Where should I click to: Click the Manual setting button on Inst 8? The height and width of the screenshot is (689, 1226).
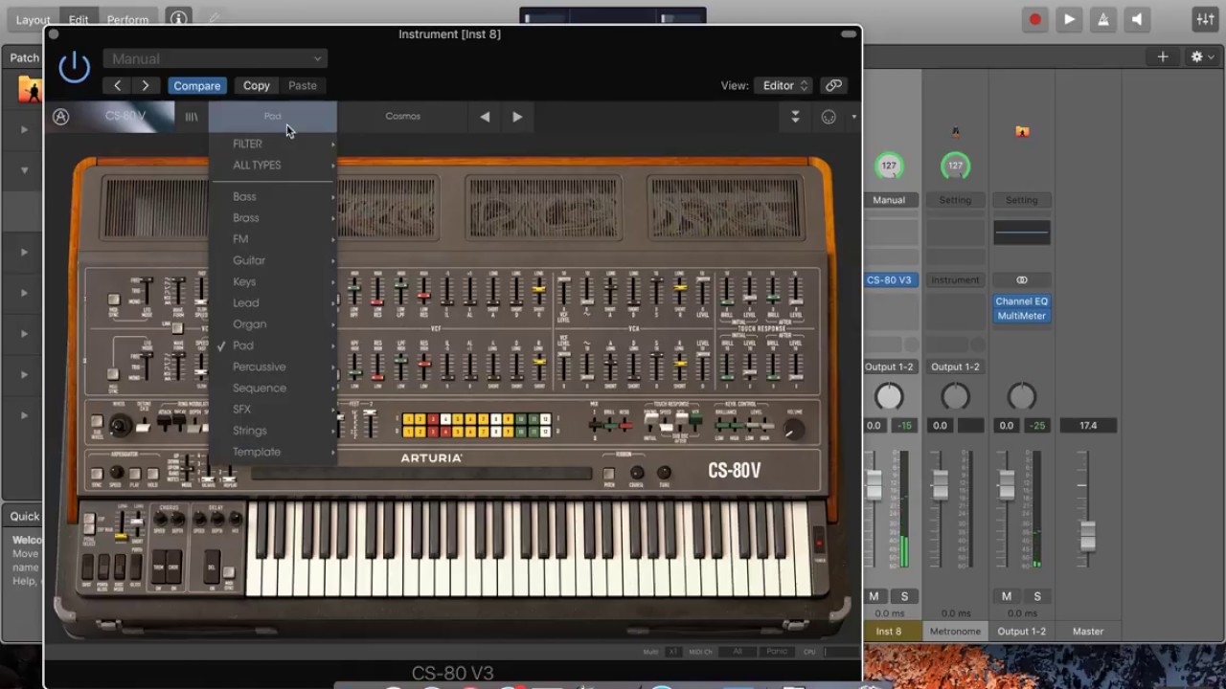tap(889, 200)
